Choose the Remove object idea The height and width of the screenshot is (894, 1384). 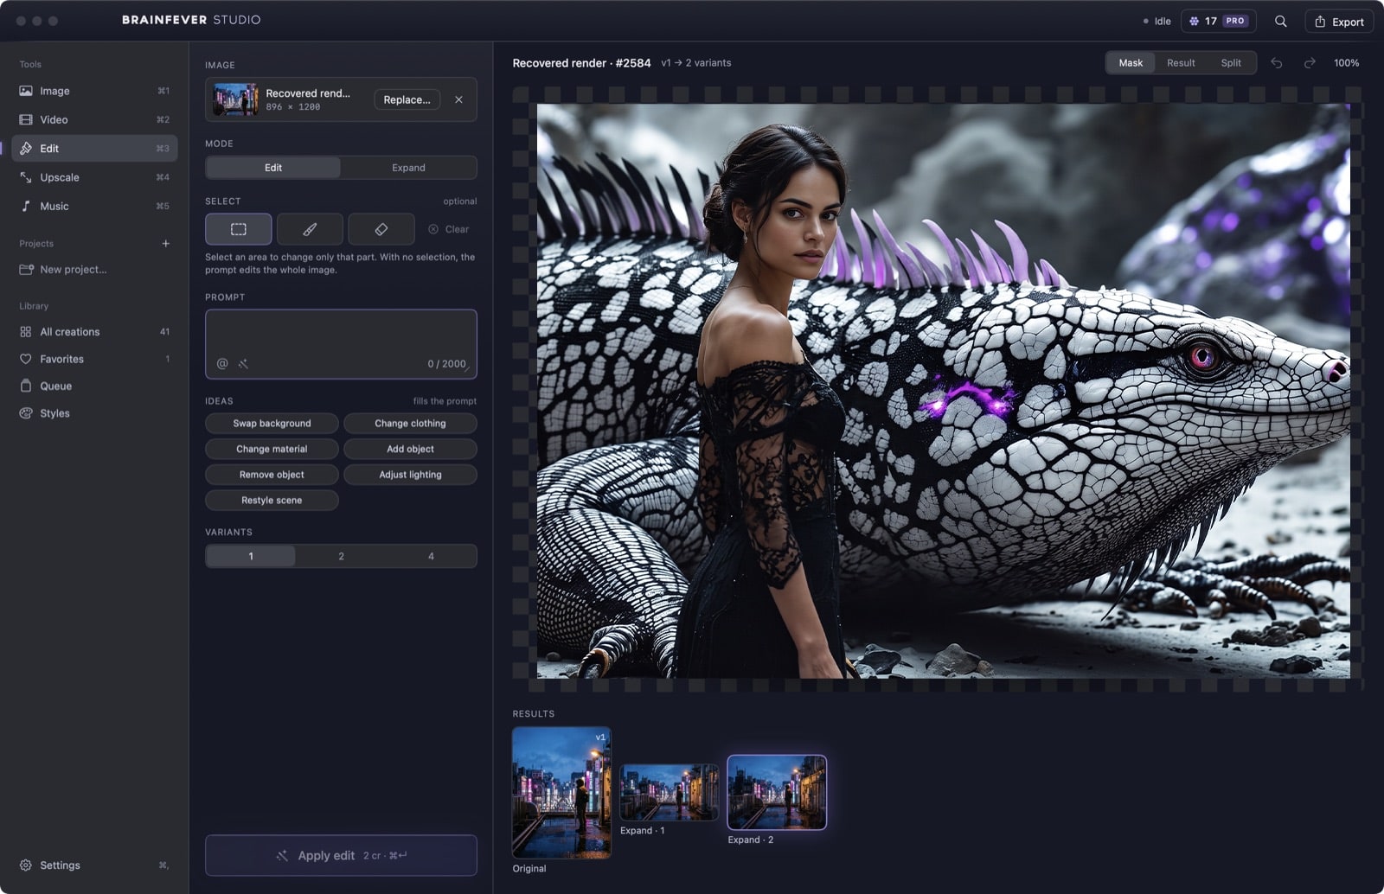(272, 475)
